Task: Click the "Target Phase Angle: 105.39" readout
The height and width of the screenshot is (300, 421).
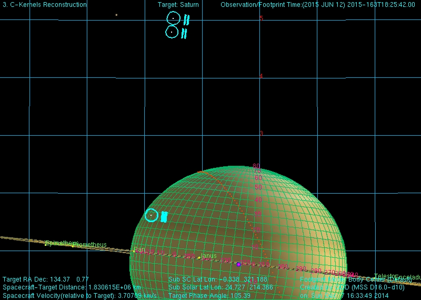Action: [209, 295]
